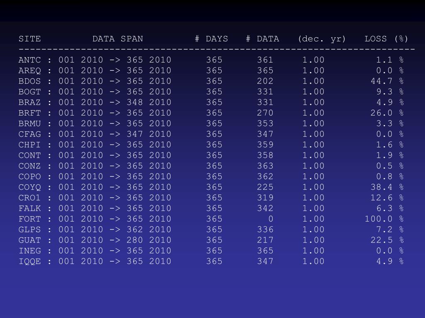
Task: Click the 1.00 dec. yr value for INEG
Action: [x=313, y=251]
